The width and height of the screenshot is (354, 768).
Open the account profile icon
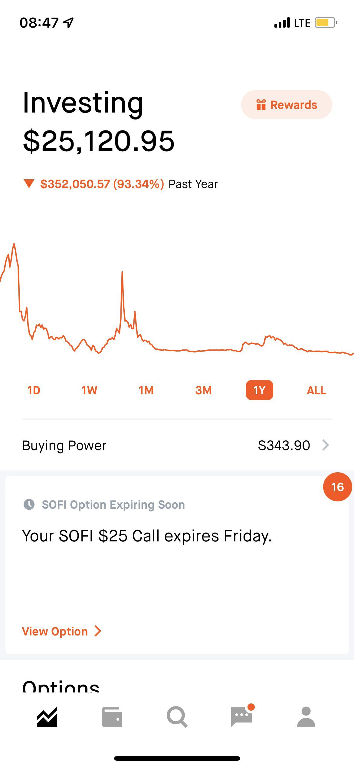pos(306,717)
